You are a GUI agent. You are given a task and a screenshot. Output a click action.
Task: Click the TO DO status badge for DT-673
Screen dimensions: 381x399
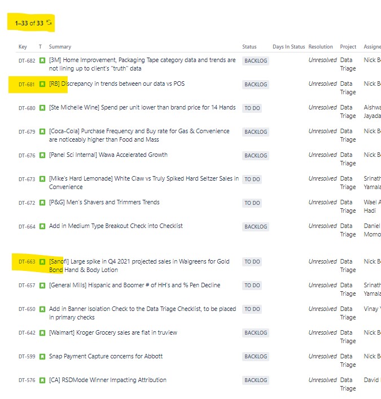[252, 179]
